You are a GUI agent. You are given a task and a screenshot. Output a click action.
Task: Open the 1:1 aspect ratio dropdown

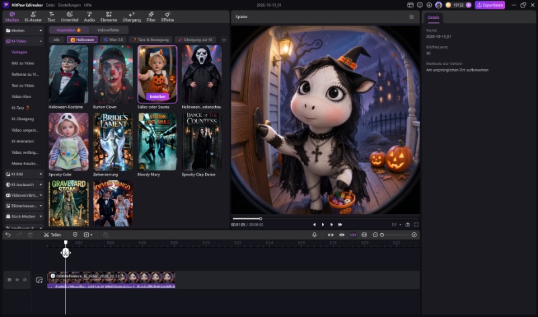tap(396, 224)
